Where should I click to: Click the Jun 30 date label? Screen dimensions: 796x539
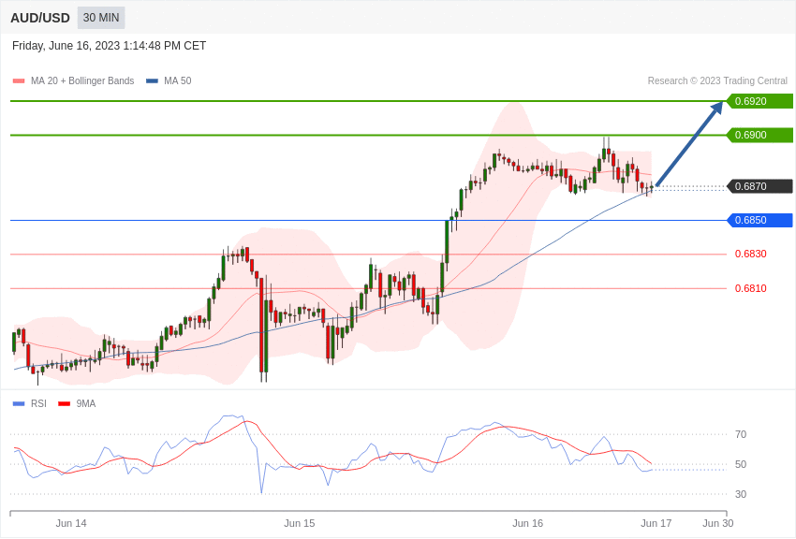(x=717, y=523)
